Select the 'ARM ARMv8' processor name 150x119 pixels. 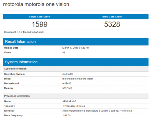[x=69, y=101]
